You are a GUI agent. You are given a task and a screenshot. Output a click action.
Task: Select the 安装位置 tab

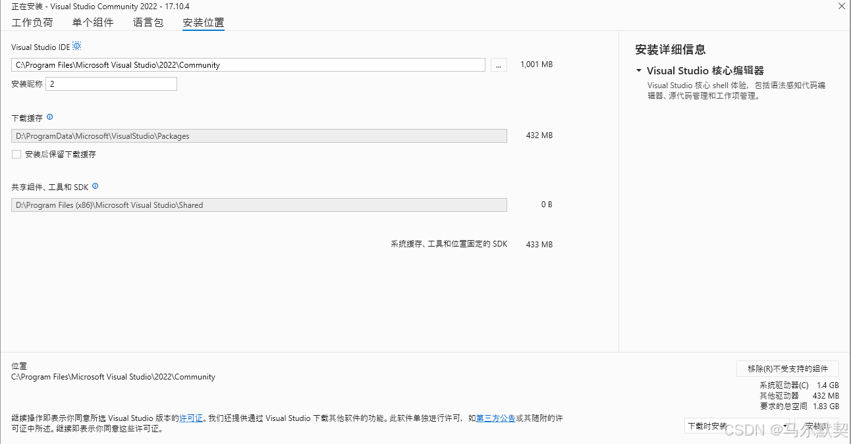(204, 22)
